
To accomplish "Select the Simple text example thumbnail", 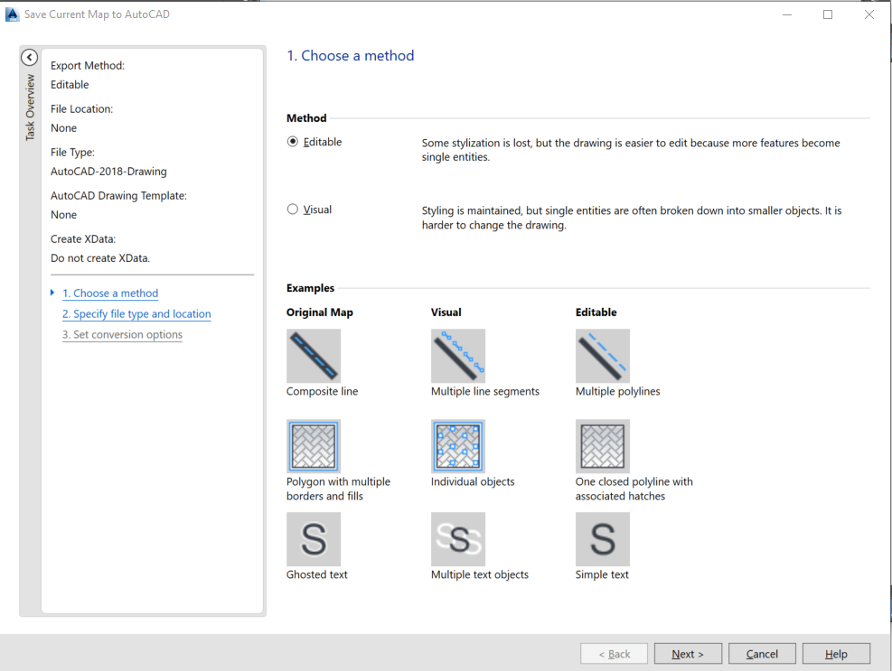I will pyautogui.click(x=603, y=539).
